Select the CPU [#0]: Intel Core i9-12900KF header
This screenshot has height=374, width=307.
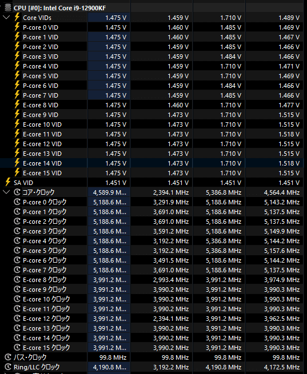(x=59, y=8)
